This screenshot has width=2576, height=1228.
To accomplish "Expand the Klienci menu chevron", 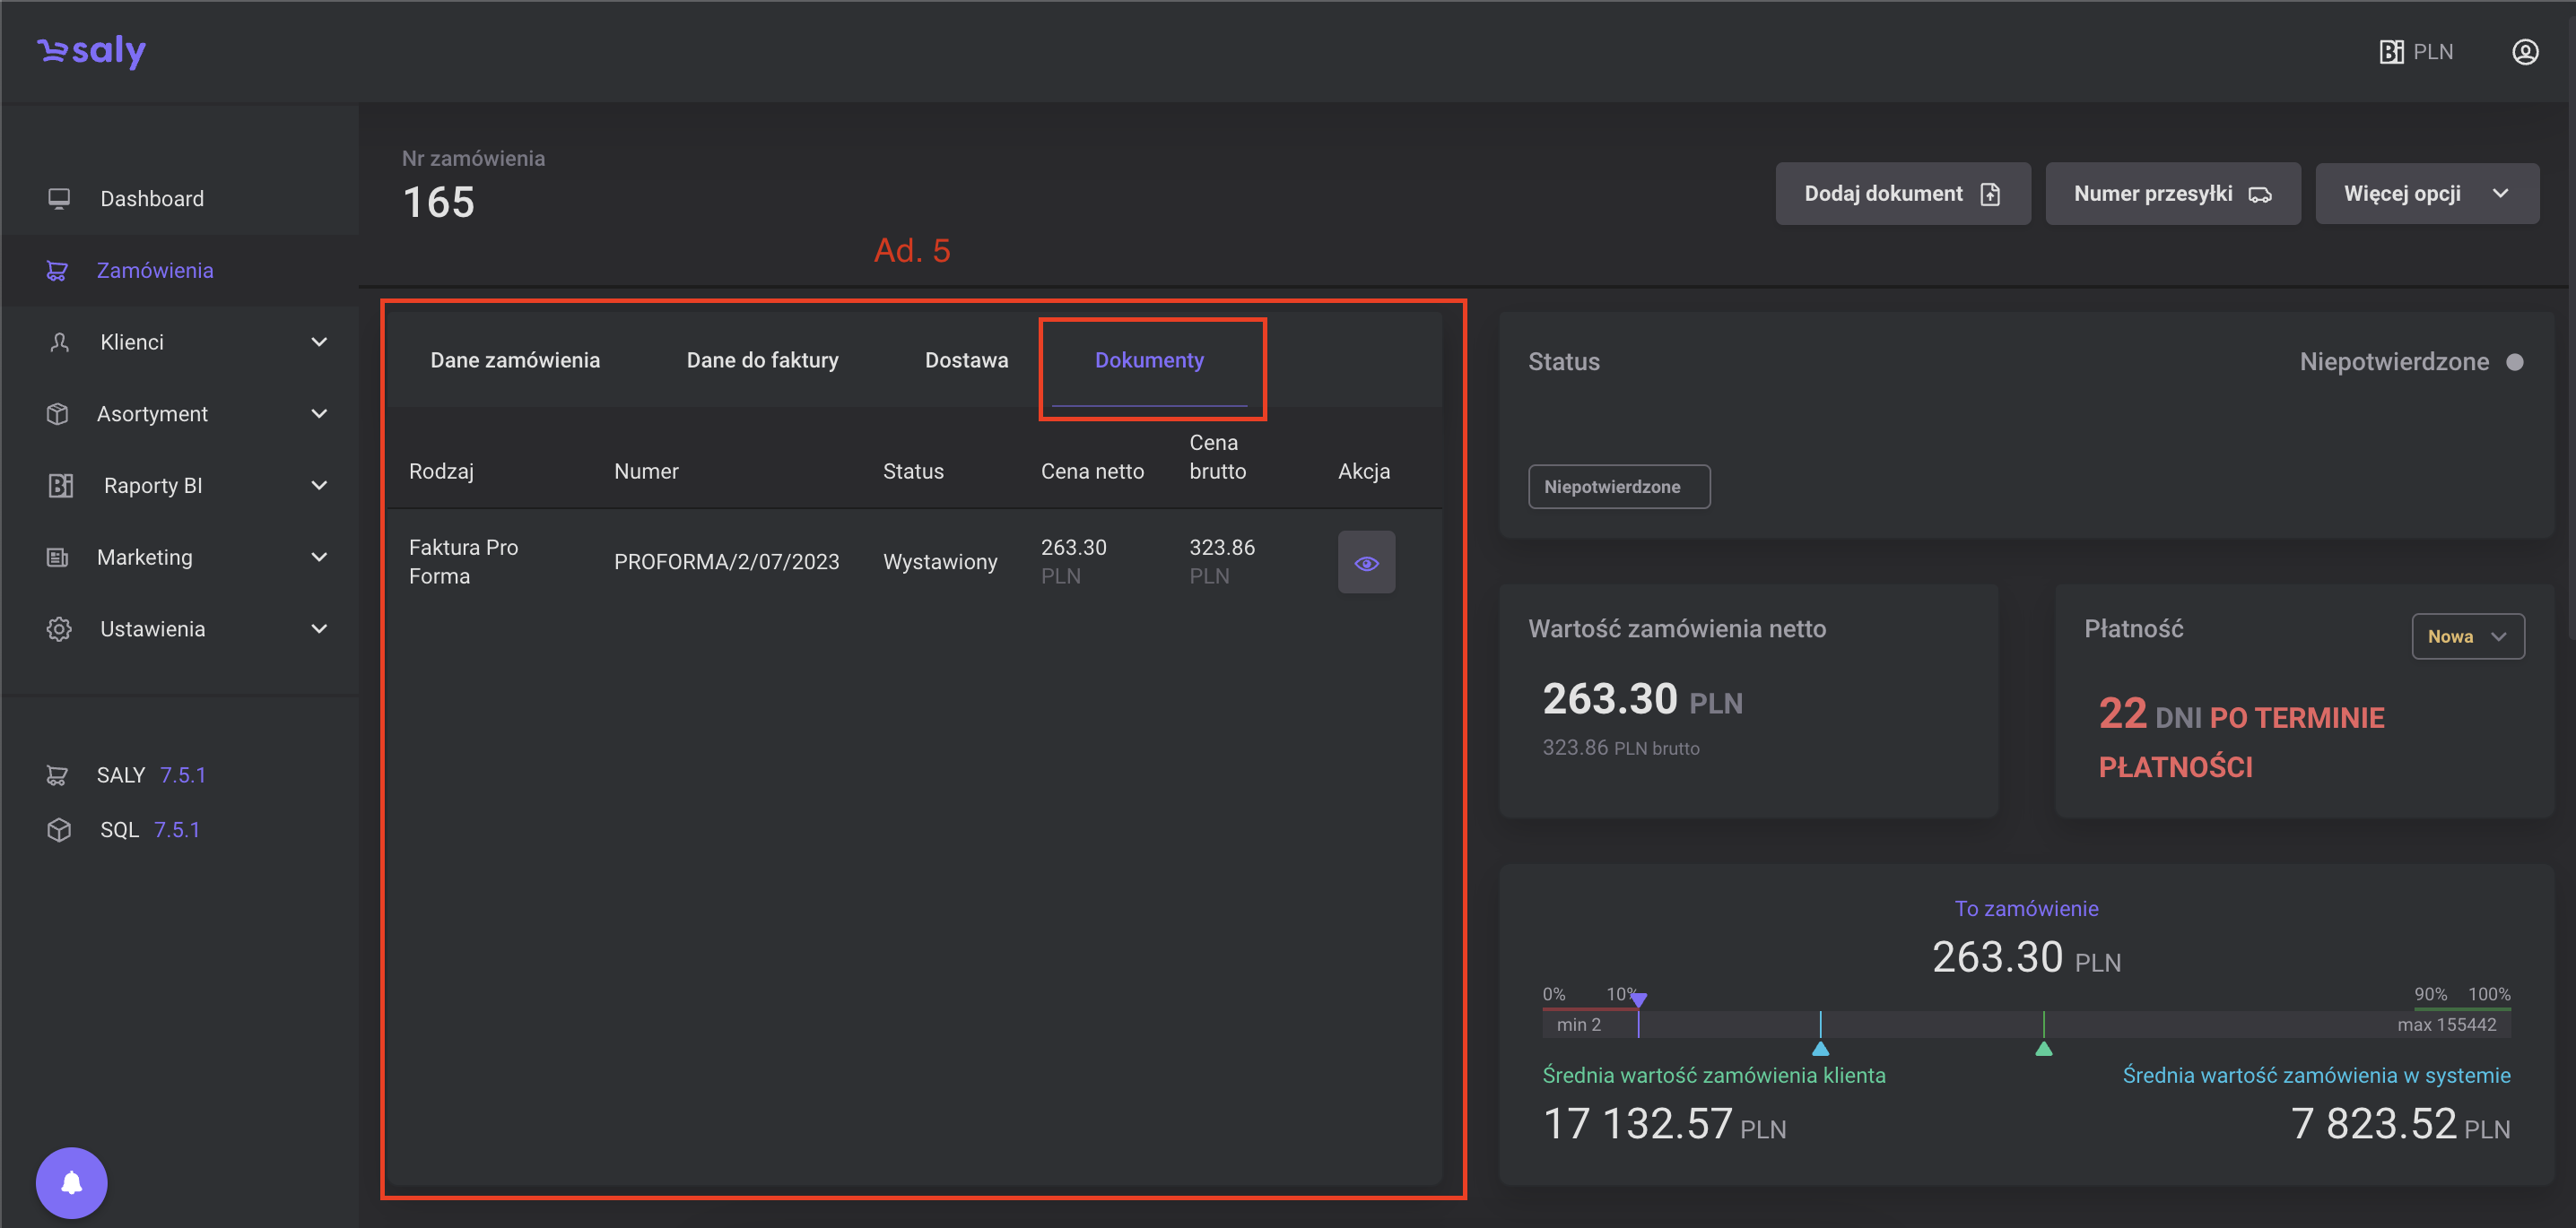I will [x=319, y=342].
